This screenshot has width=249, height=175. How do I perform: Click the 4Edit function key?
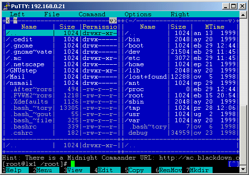pos(107,170)
